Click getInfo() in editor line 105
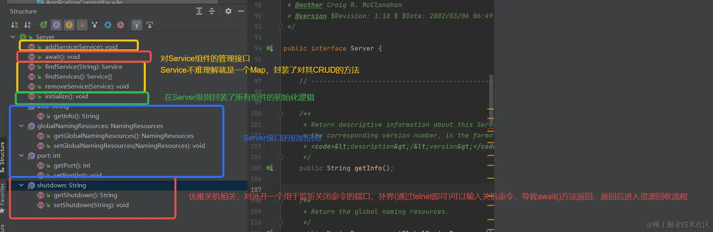The image size is (713, 232). coord(372,168)
